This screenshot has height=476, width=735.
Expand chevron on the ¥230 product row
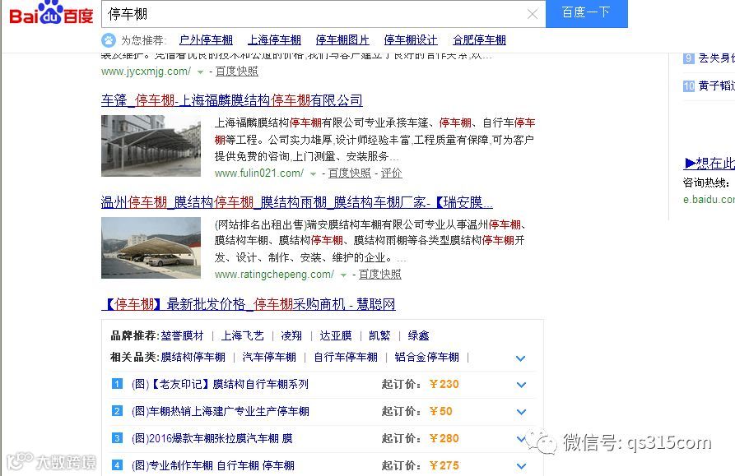521,385
